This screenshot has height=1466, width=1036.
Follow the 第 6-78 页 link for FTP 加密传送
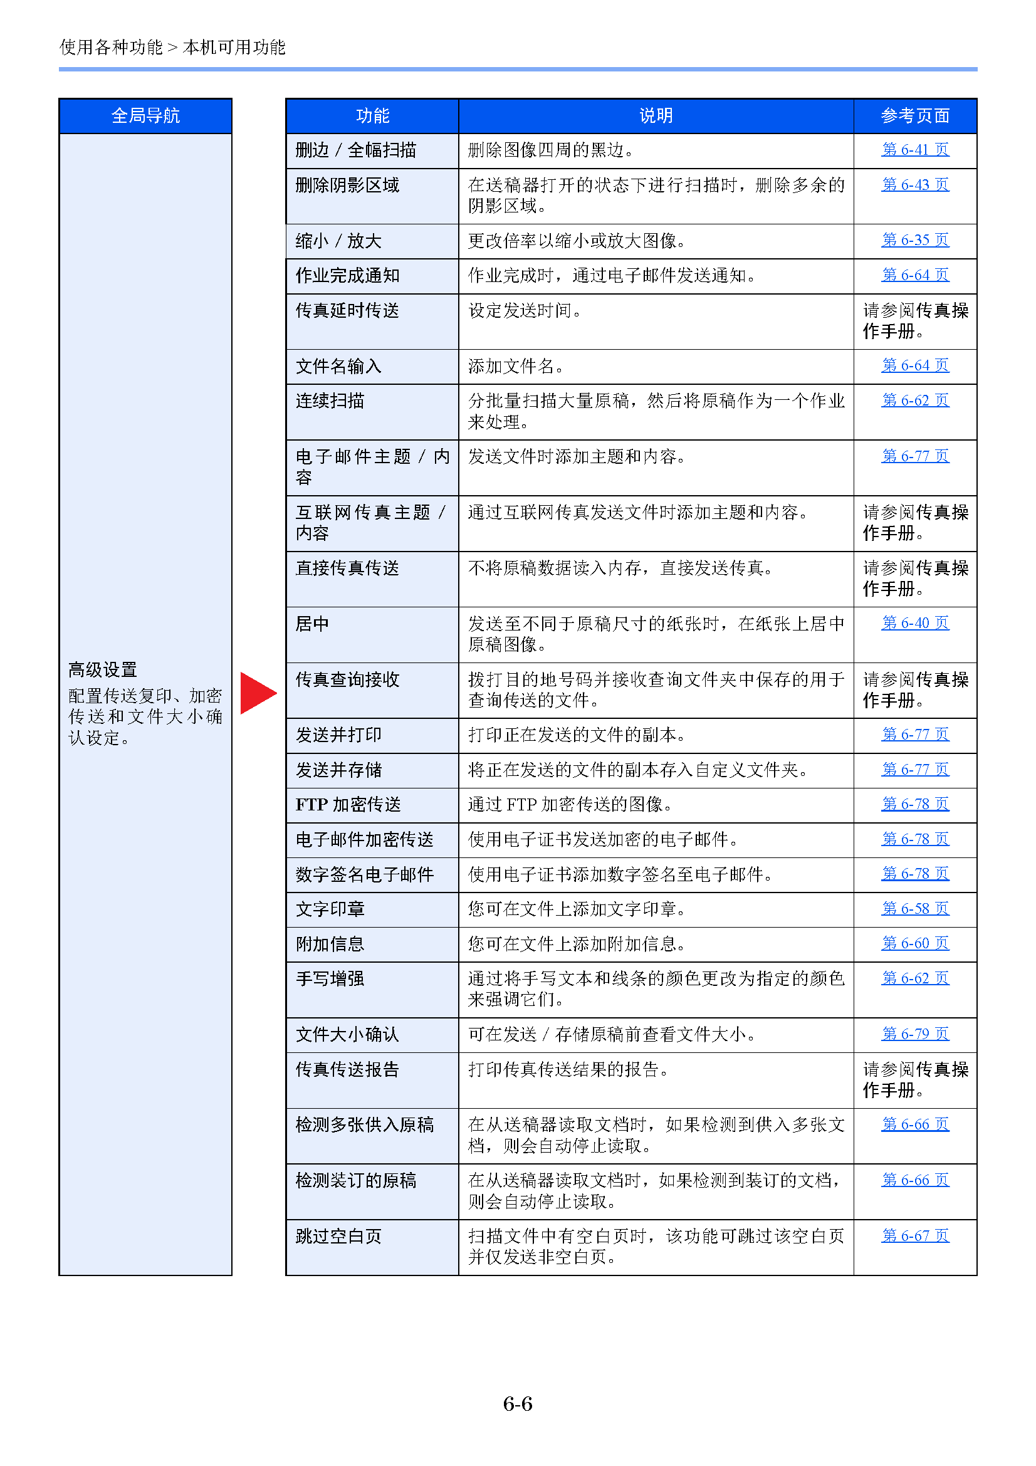point(914,804)
